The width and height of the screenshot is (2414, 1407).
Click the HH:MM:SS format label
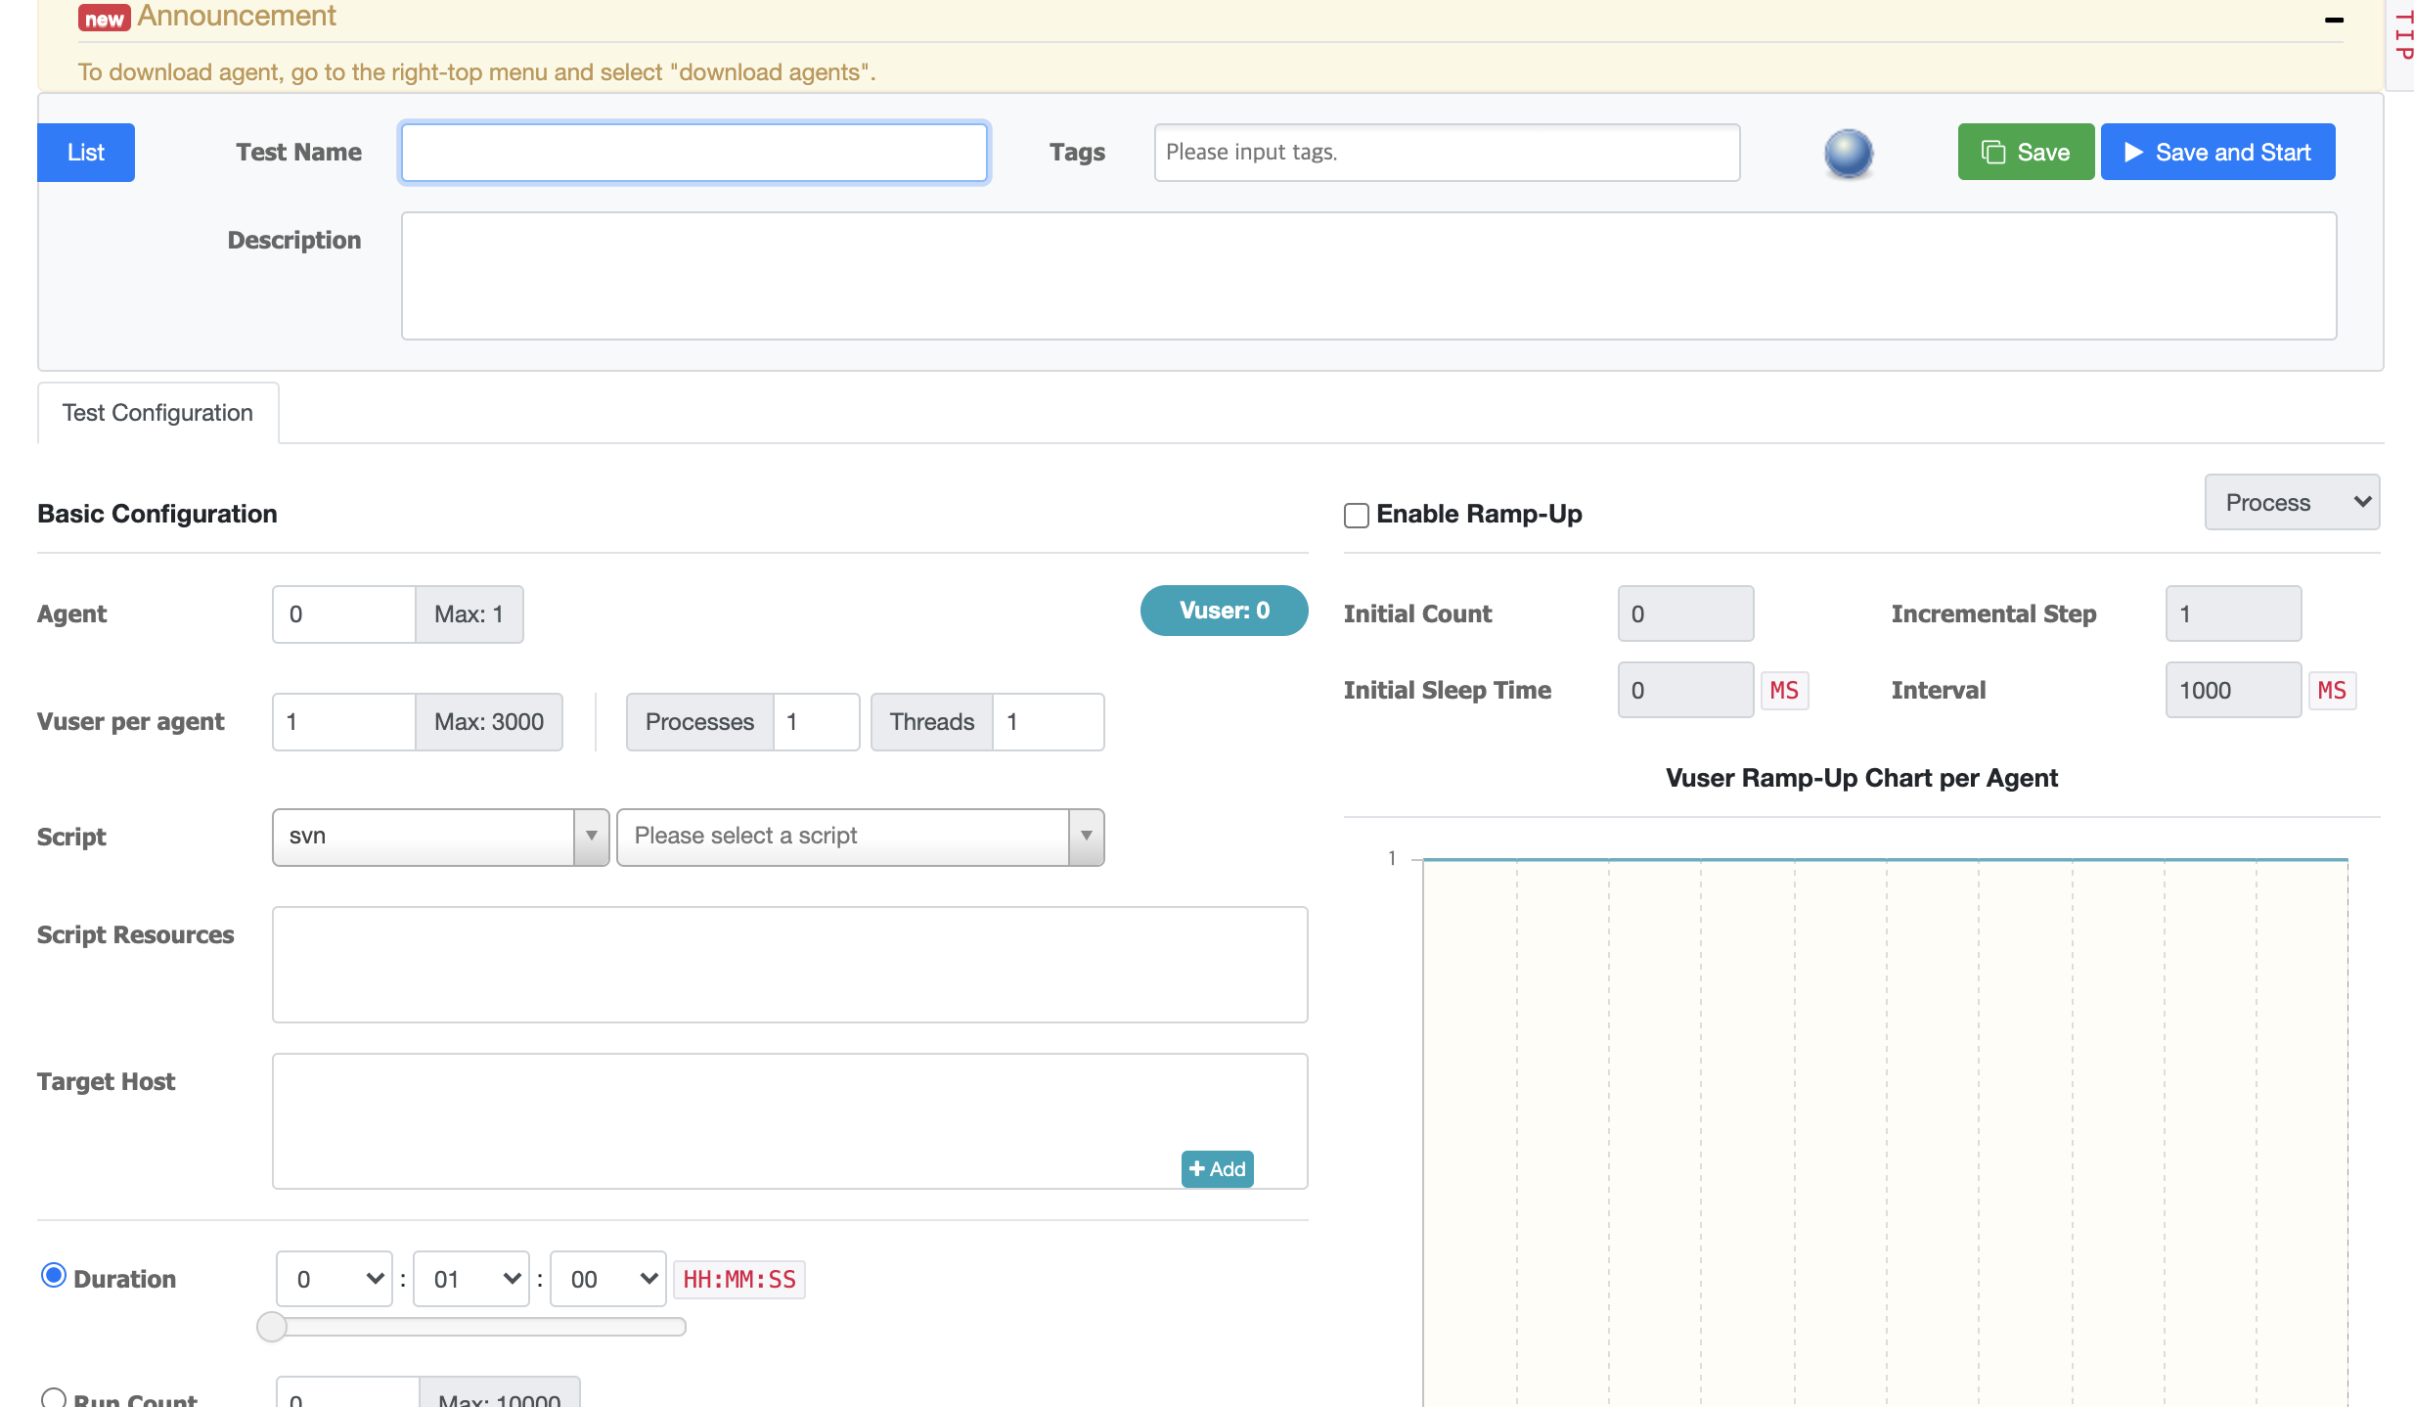click(x=738, y=1279)
